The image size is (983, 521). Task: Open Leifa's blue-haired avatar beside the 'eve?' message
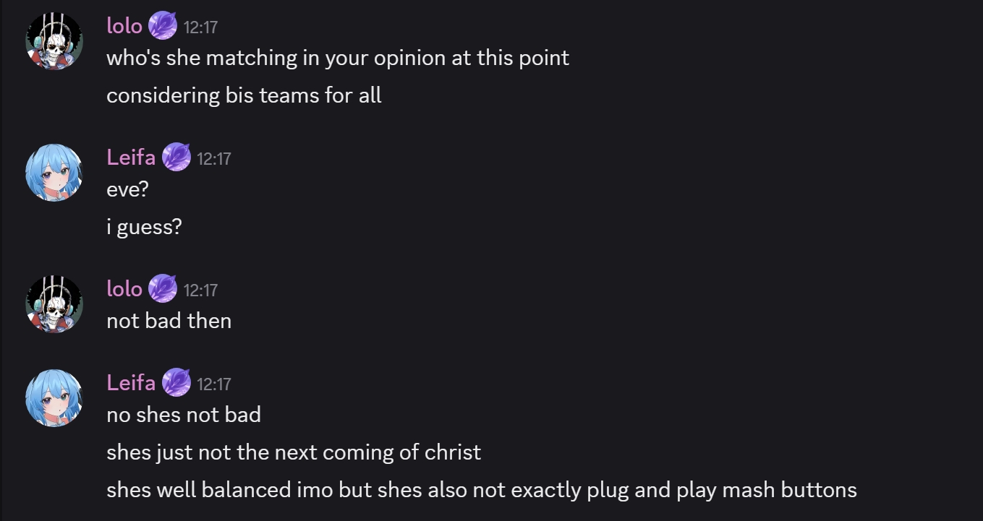tap(54, 173)
